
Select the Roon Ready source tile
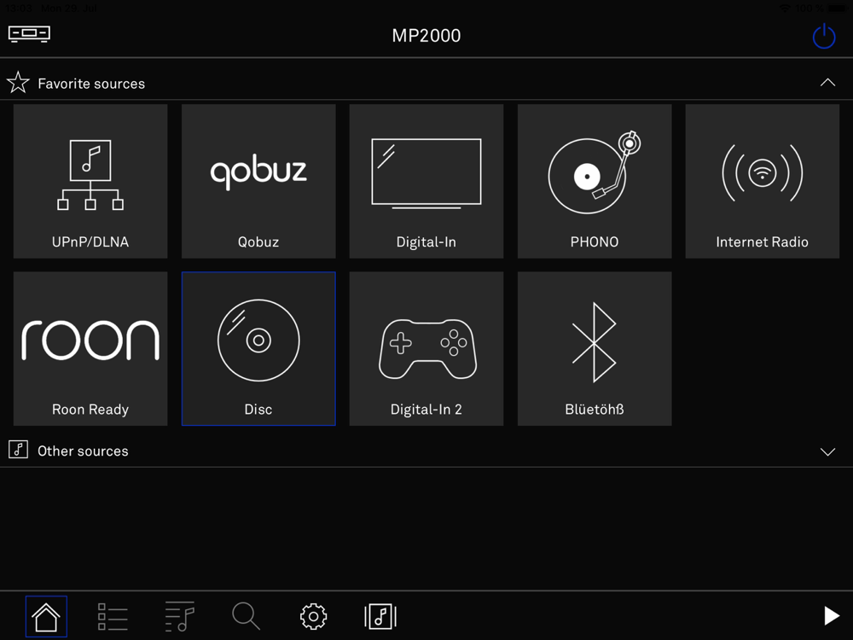tap(90, 349)
